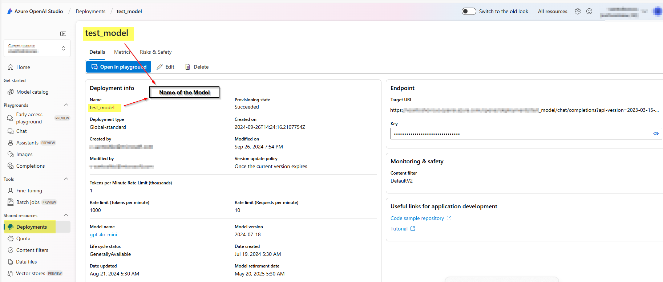Click the Model version value 2024-07-18

248,235
